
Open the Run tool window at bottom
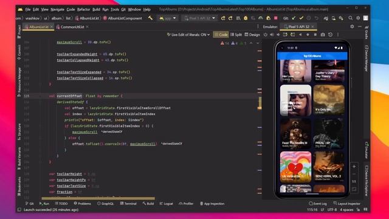pyautogui.click(x=44, y=204)
